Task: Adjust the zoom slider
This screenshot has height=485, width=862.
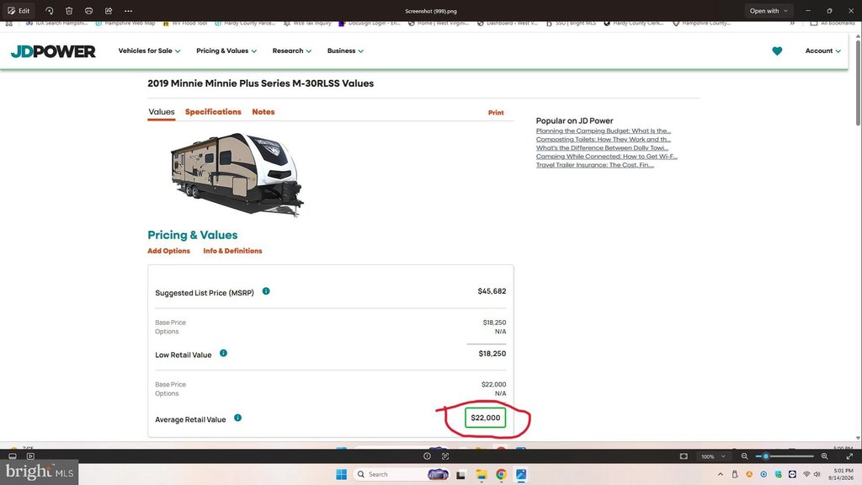Action: [x=785, y=456]
